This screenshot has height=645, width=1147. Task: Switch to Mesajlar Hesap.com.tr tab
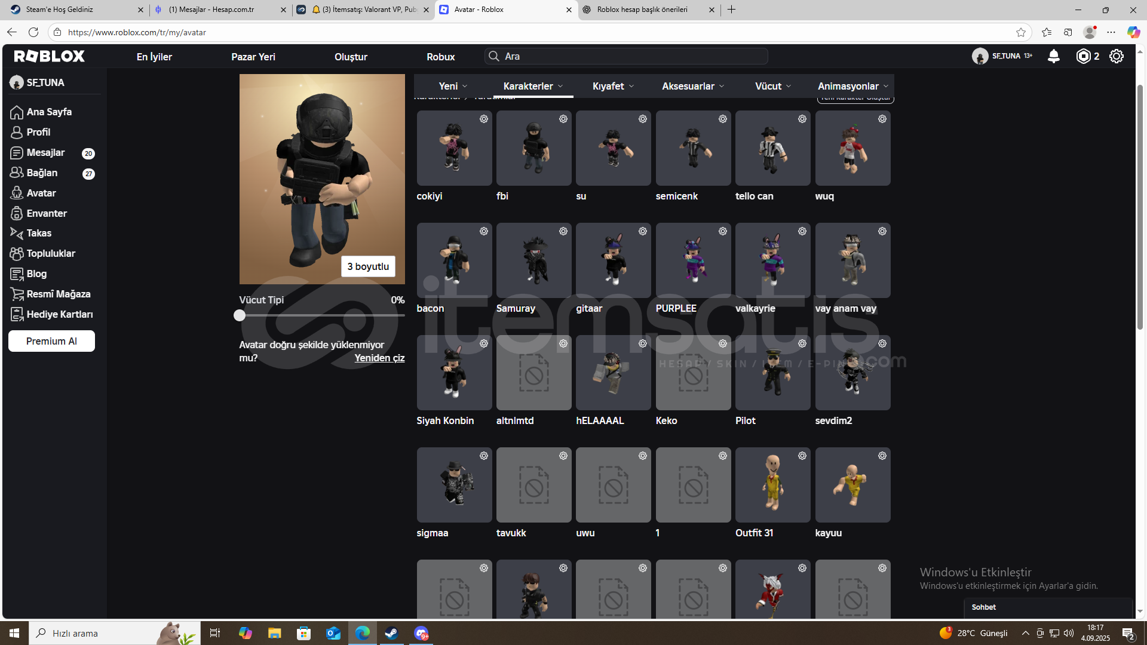click(220, 10)
